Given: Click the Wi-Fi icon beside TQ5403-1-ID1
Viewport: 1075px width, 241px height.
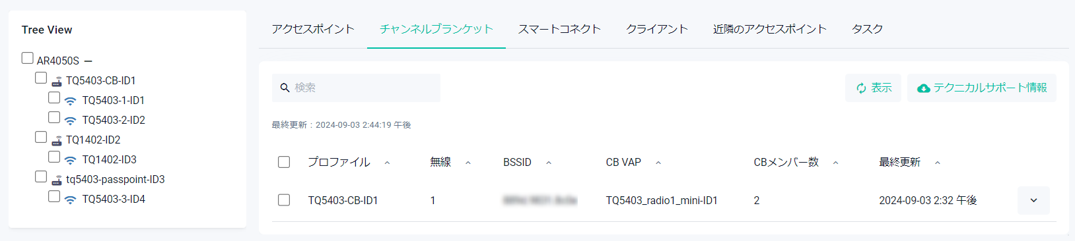Looking at the screenshot, I should tap(71, 101).
